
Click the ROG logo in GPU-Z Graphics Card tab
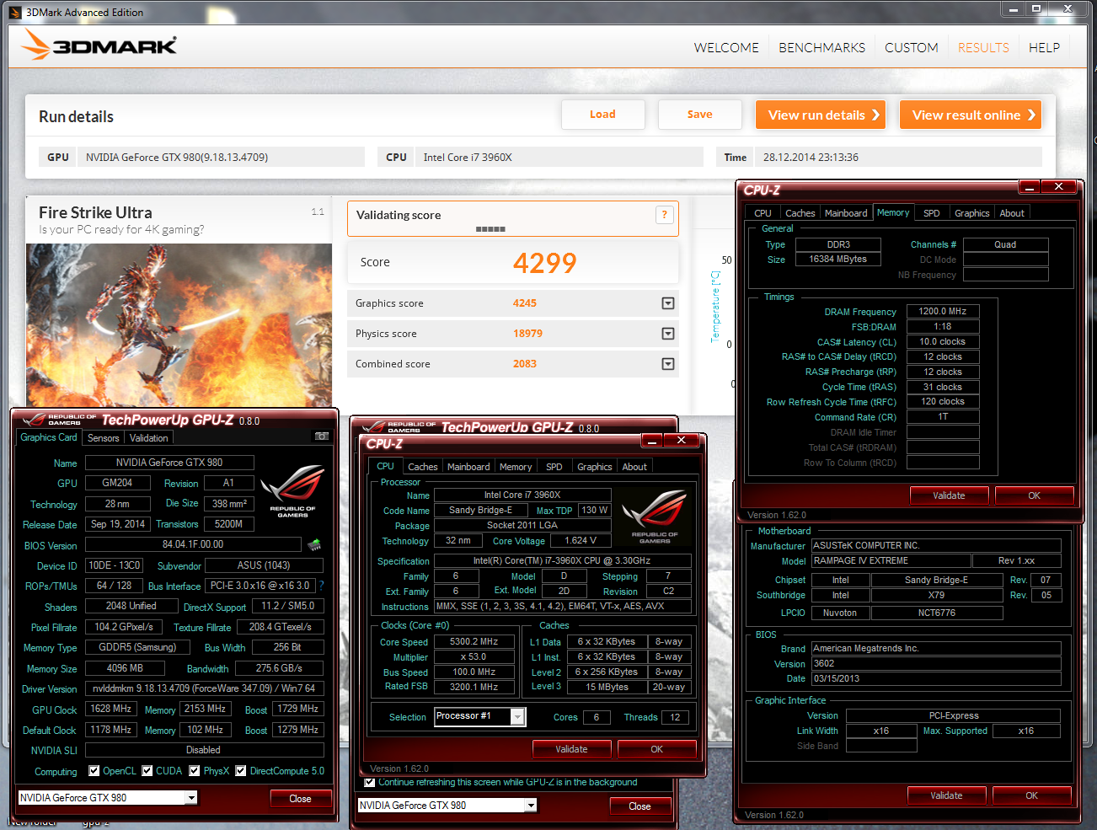click(292, 490)
